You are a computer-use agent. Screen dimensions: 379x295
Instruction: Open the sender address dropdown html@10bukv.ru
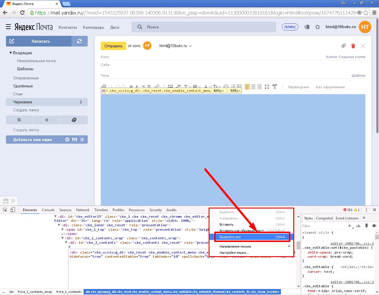[175, 46]
